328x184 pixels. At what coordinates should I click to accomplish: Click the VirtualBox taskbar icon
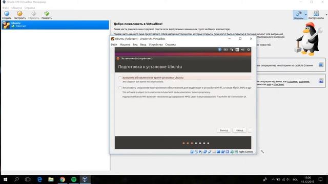click(85, 179)
